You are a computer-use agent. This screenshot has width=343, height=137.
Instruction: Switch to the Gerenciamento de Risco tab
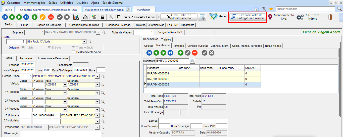pos(84,25)
